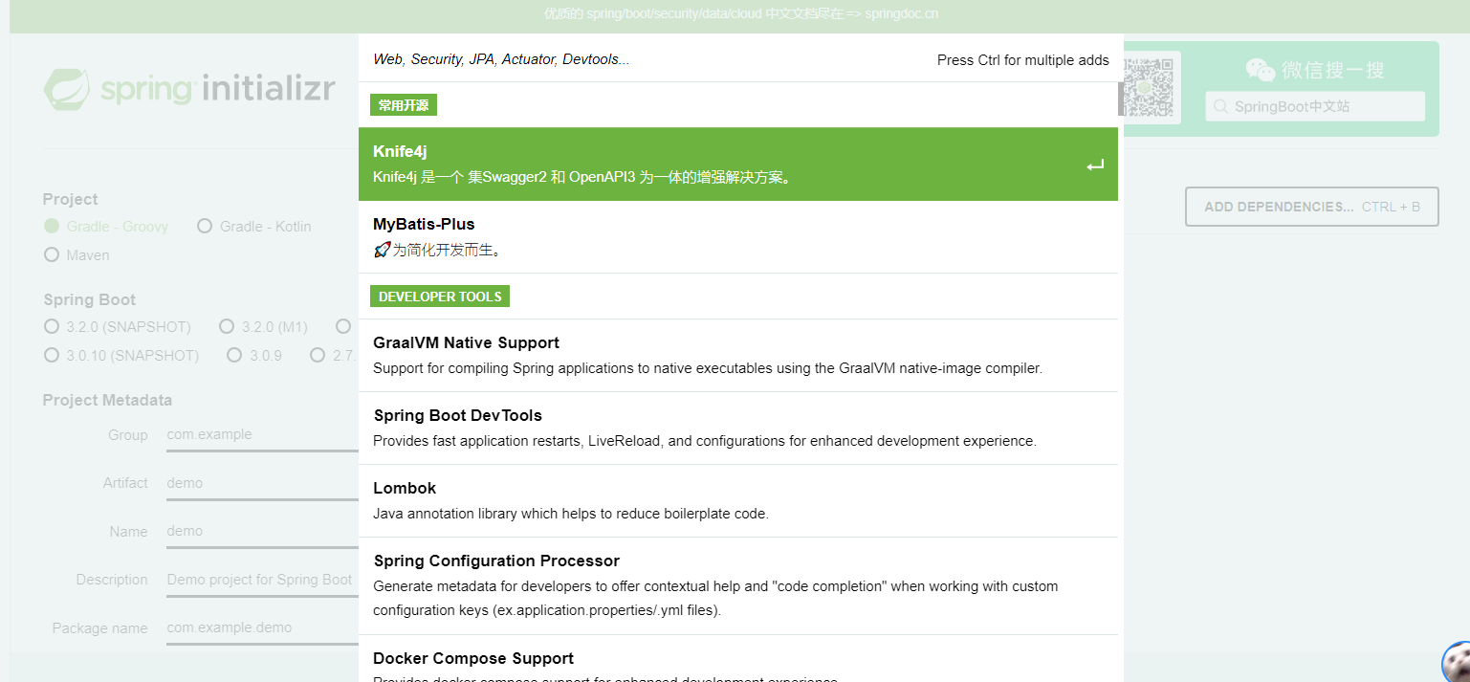1470x682 pixels.
Task: Click the magnifier icon in SpringBoot中文站 search
Action: [x=1220, y=106]
